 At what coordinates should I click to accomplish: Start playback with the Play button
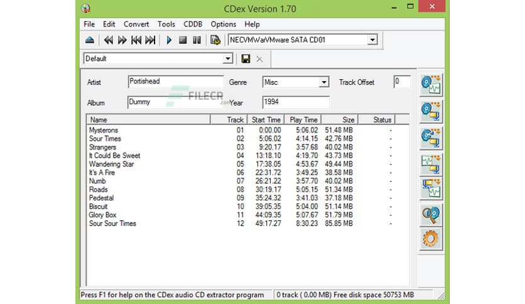(x=169, y=40)
